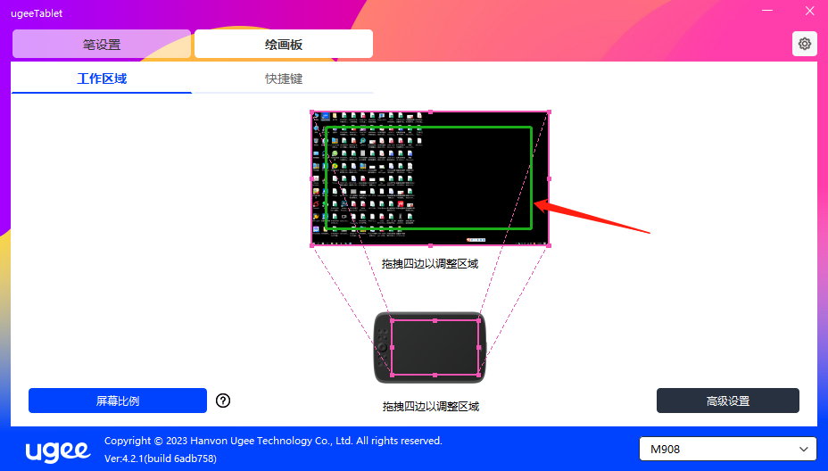Click the 屏幕比例 button
828x471 pixels.
(118, 401)
